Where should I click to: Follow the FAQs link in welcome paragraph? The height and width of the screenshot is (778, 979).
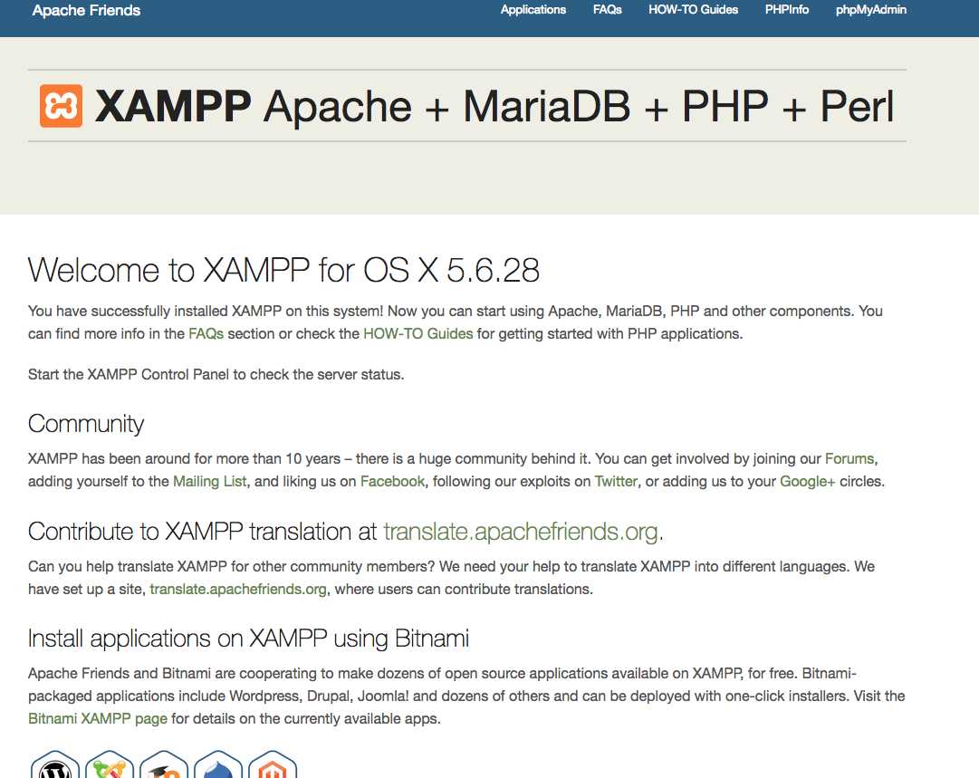(206, 333)
